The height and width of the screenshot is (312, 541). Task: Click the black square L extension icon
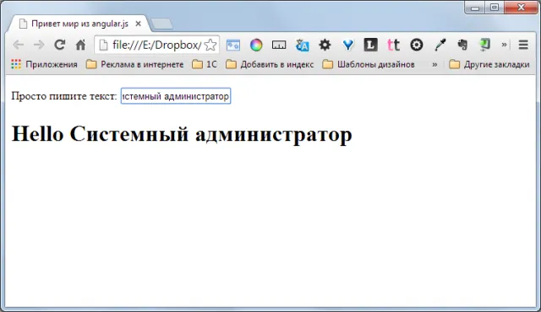(370, 45)
